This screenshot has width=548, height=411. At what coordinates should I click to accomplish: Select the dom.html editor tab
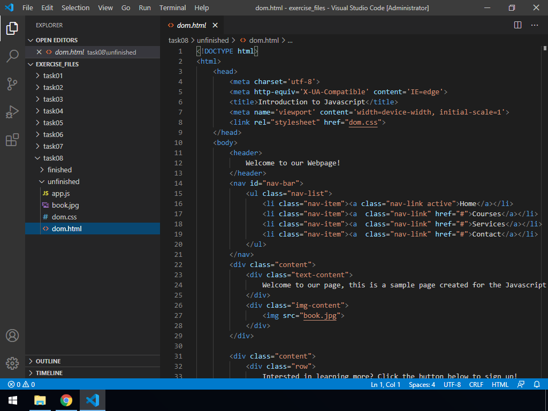click(x=191, y=25)
